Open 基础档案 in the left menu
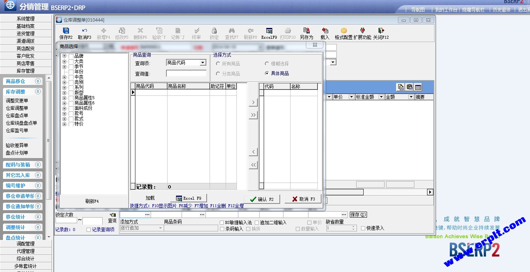This screenshot has height=272, width=530. 26,26
